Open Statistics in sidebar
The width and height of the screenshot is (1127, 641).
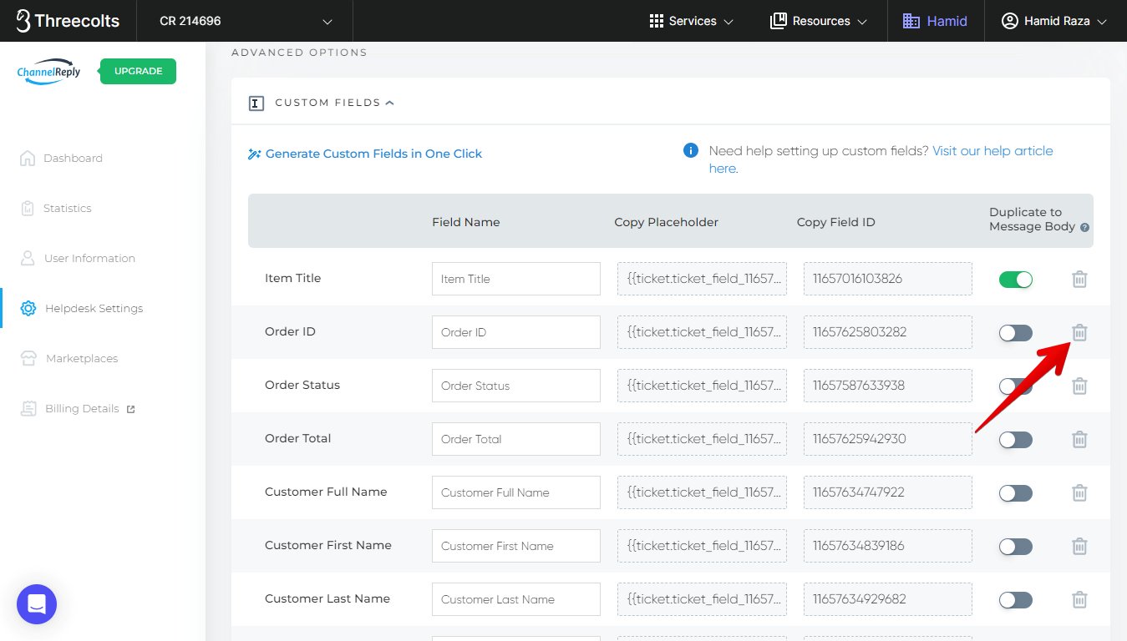68,208
